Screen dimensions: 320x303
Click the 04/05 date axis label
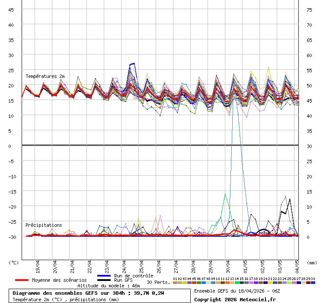coord(298,265)
